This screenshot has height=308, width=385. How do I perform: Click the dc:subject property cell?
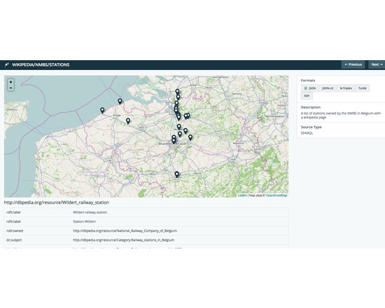15,240
